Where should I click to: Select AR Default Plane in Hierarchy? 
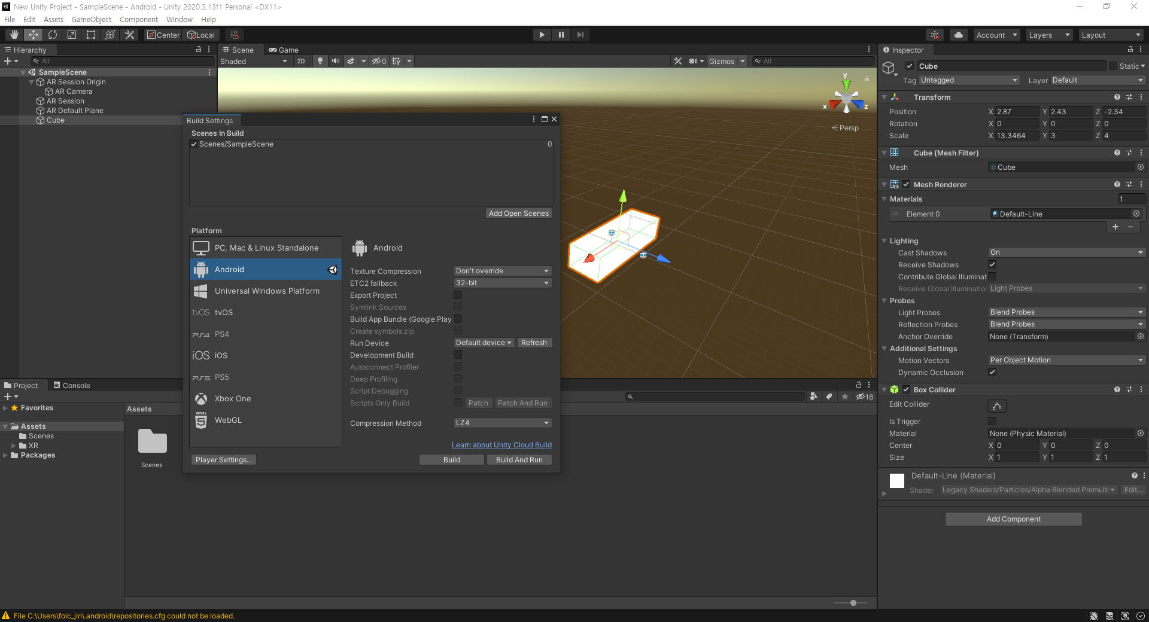[x=75, y=111]
